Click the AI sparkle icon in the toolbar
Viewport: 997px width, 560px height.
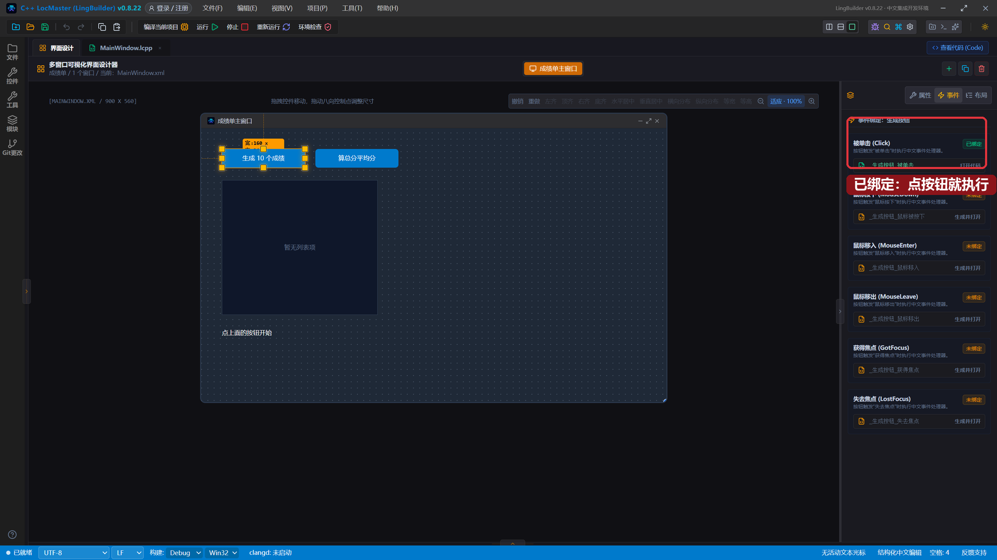(x=955, y=27)
